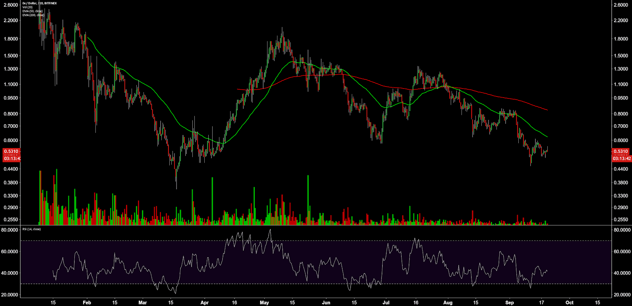Click the RSI (14, close) indicator label

[31, 229]
